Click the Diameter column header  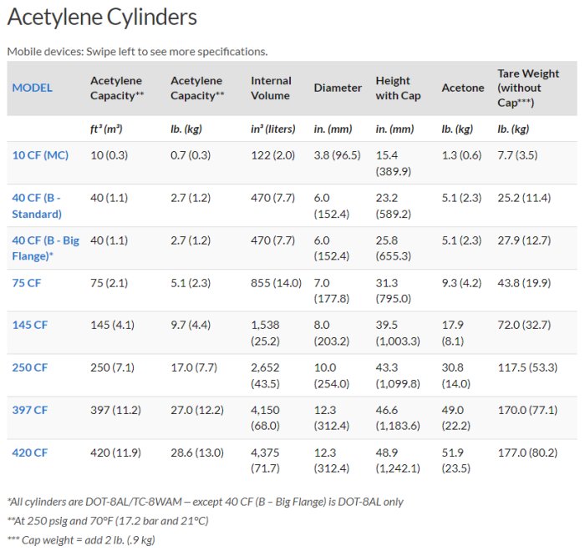338,88
